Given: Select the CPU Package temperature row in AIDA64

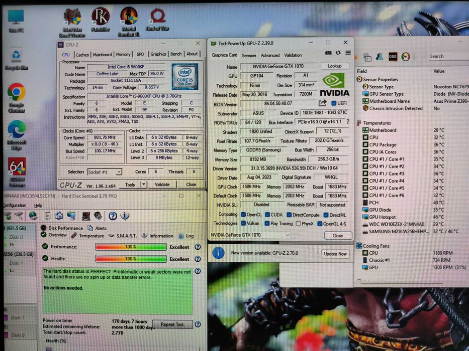Looking at the screenshot, I should coord(415,144).
